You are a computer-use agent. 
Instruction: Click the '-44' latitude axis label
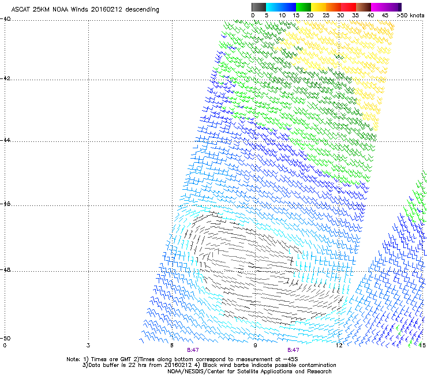5,140
